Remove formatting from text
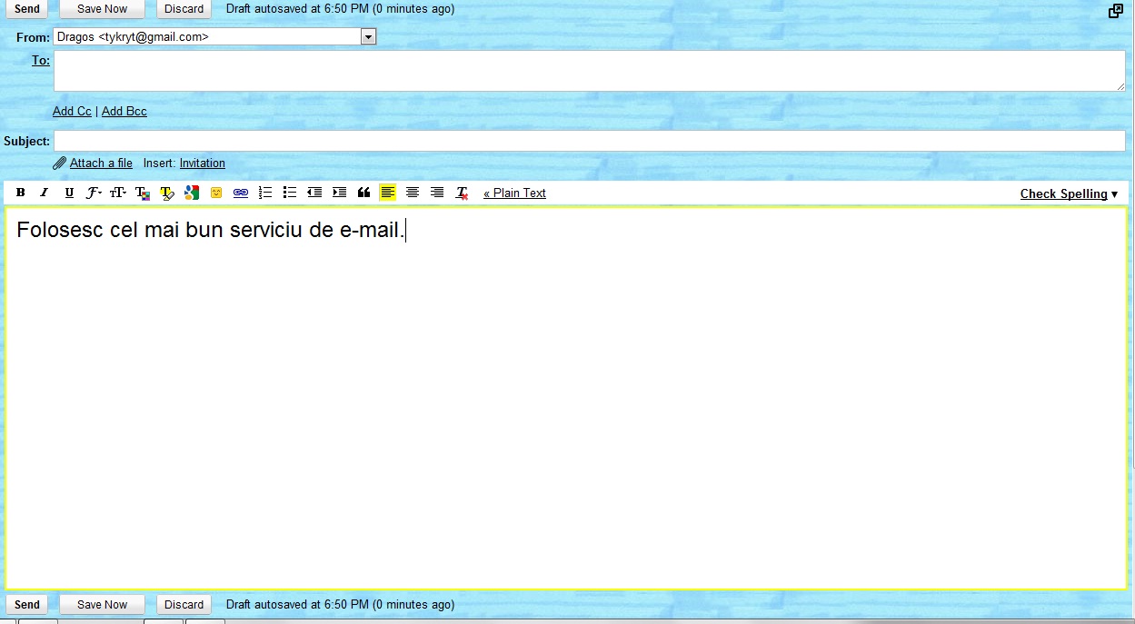Screen dimensions: 1135x624 [462, 193]
